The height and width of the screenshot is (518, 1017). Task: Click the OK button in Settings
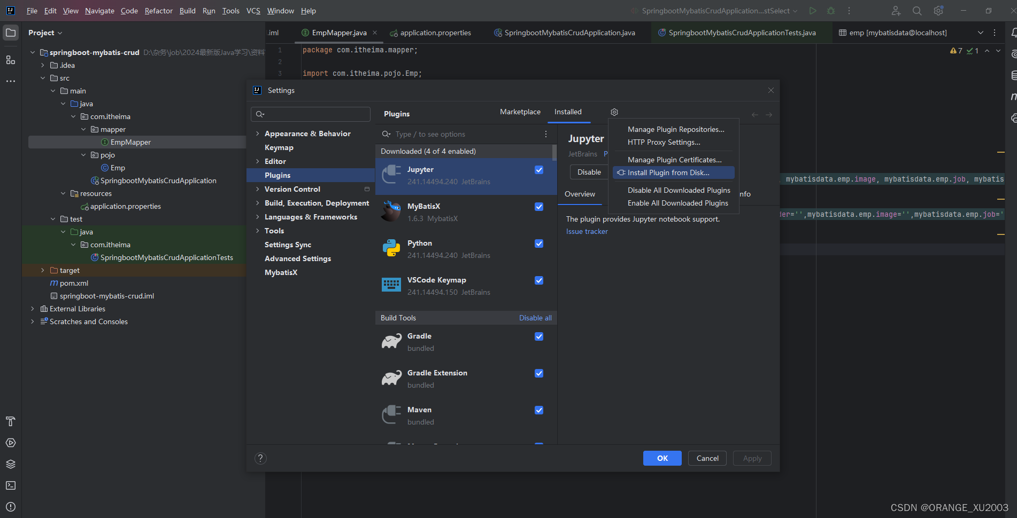click(x=662, y=458)
